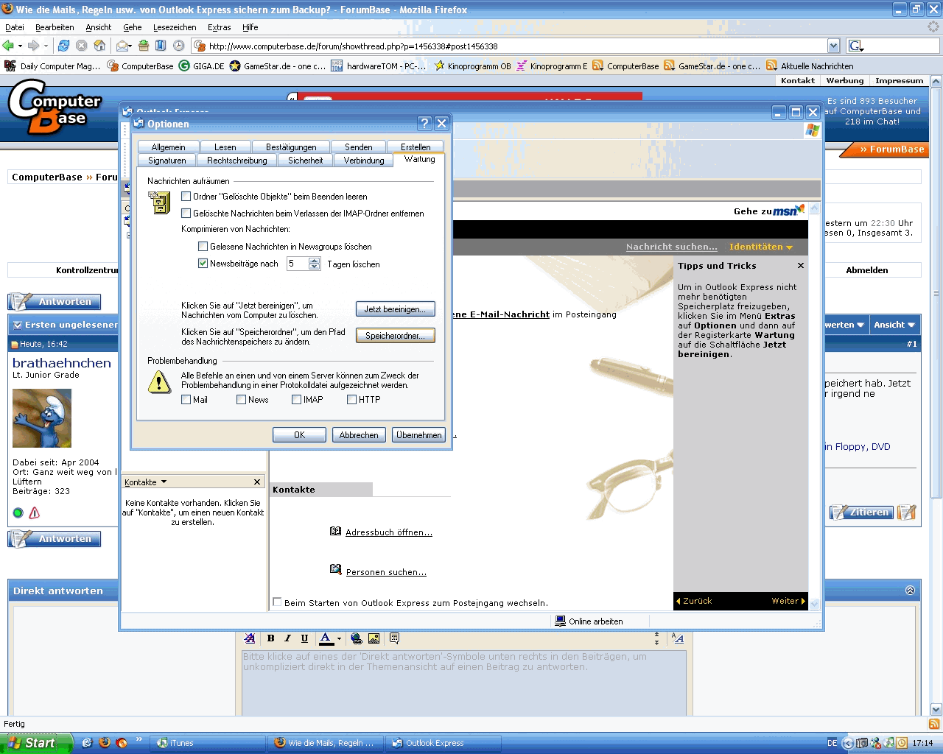Click the 'Adressbuch öffnen...' link
943x754 pixels.
[x=389, y=532]
